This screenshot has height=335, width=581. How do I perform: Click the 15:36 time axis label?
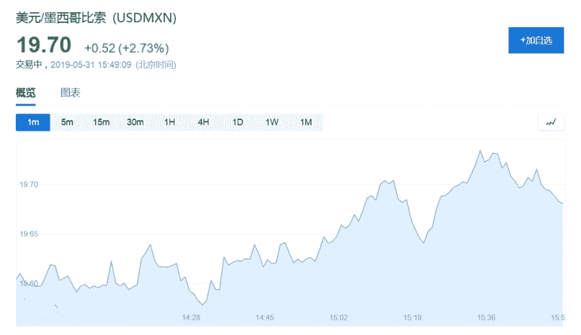pyautogui.click(x=487, y=317)
